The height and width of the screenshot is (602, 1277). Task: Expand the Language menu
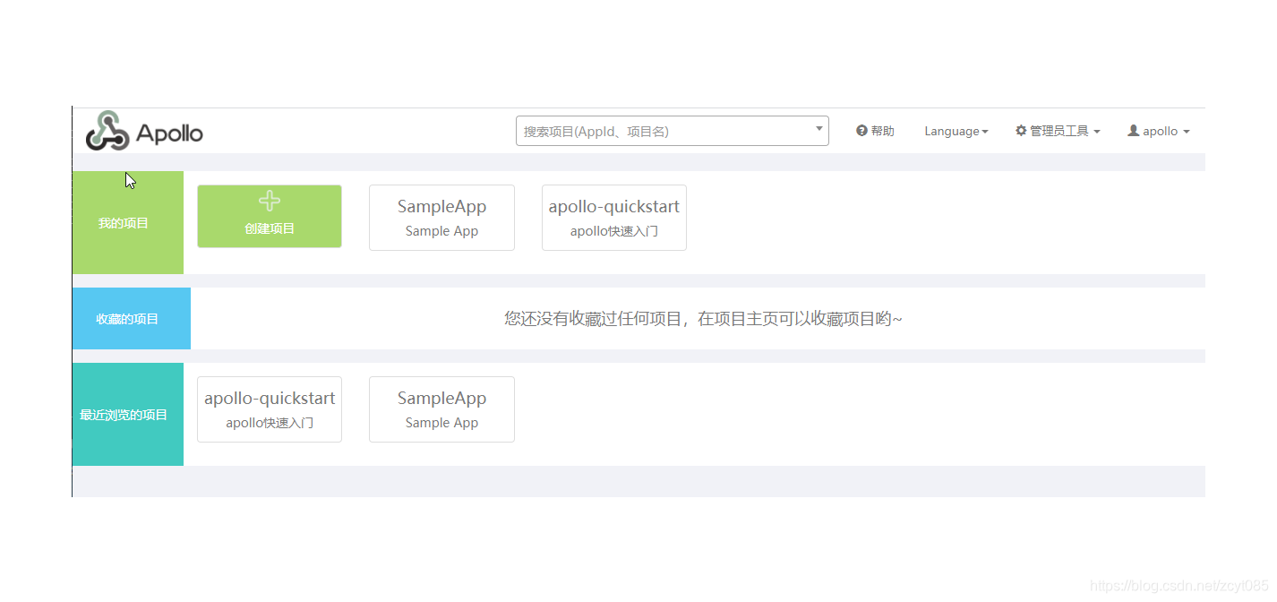[956, 131]
